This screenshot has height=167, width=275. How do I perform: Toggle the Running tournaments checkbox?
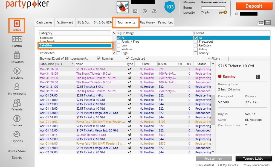99,58
